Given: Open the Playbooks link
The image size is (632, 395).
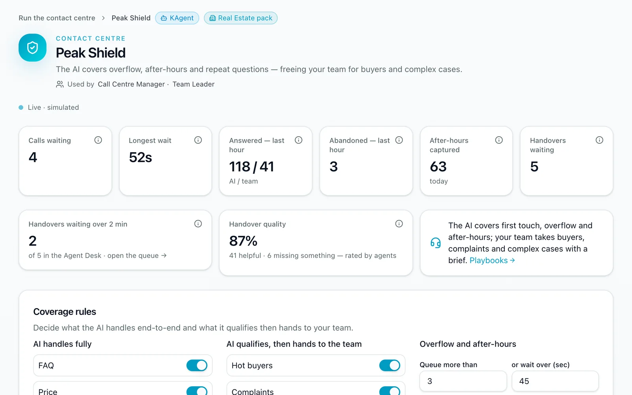Looking at the screenshot, I should point(492,260).
